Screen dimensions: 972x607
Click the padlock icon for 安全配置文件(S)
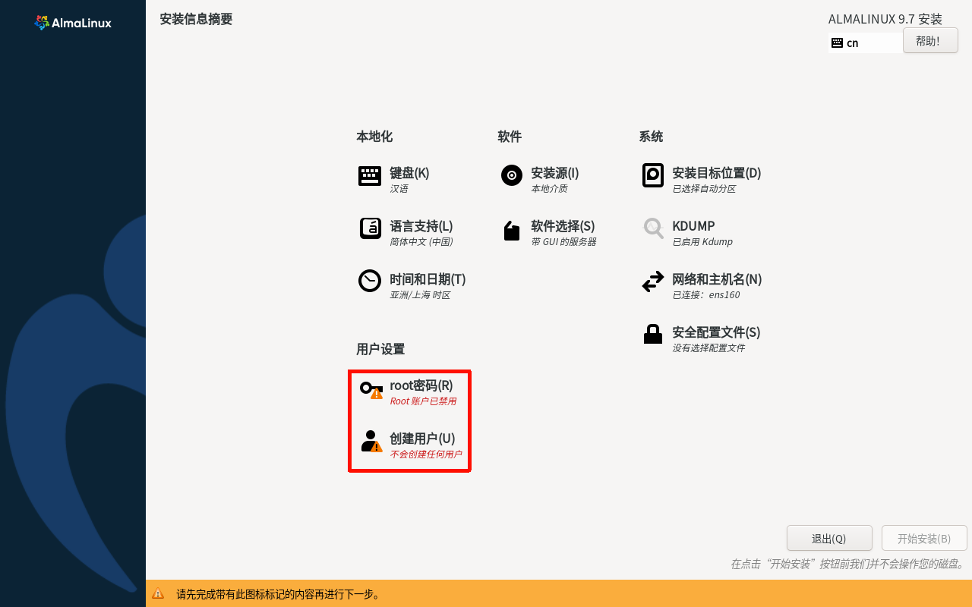(653, 334)
